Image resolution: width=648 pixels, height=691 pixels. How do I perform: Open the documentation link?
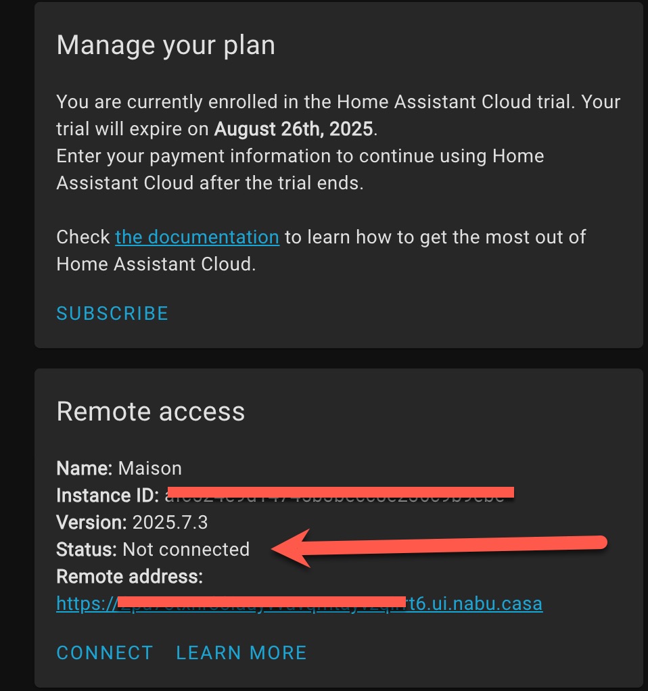[197, 237]
